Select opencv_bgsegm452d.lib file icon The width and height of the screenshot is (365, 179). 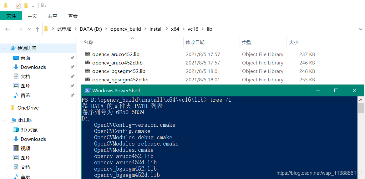(88, 79)
